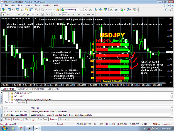Click the New Order button
This screenshot has width=174, height=131.
coord(48,10)
